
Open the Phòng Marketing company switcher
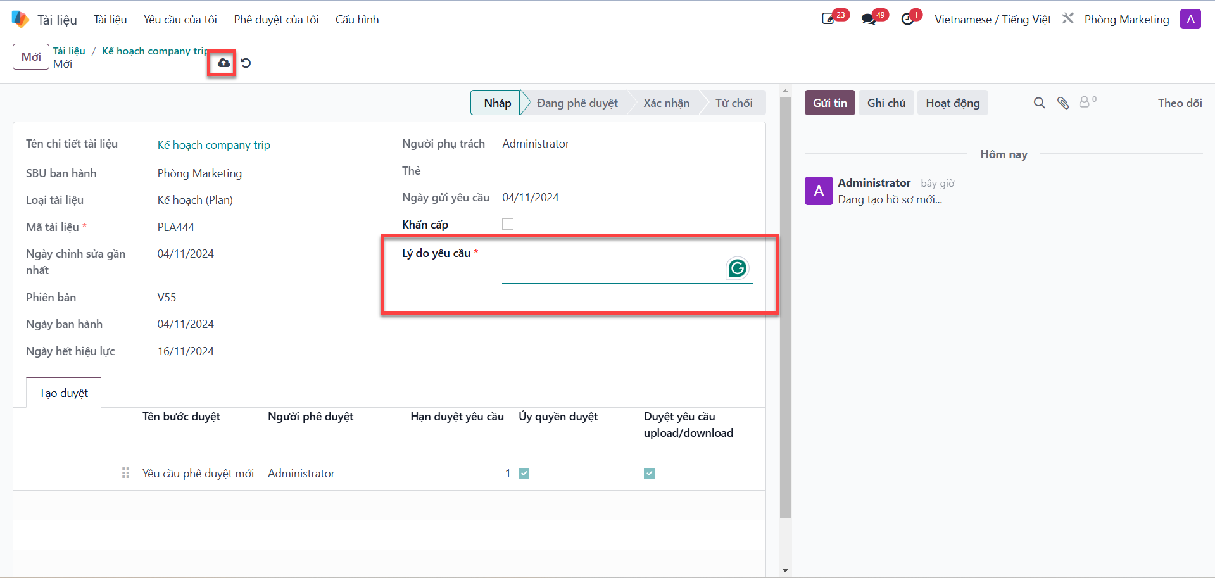[x=1127, y=20]
